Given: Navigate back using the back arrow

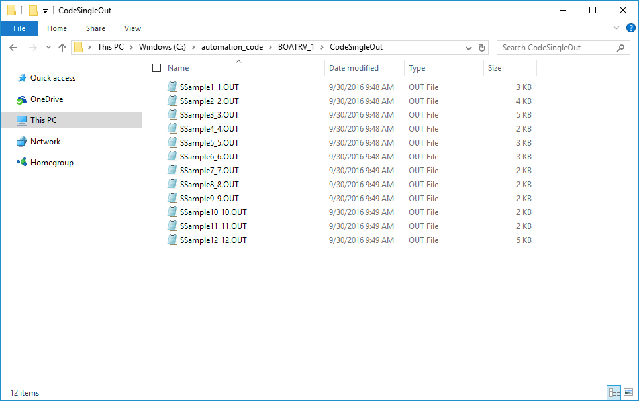Looking at the screenshot, I should click(x=13, y=47).
